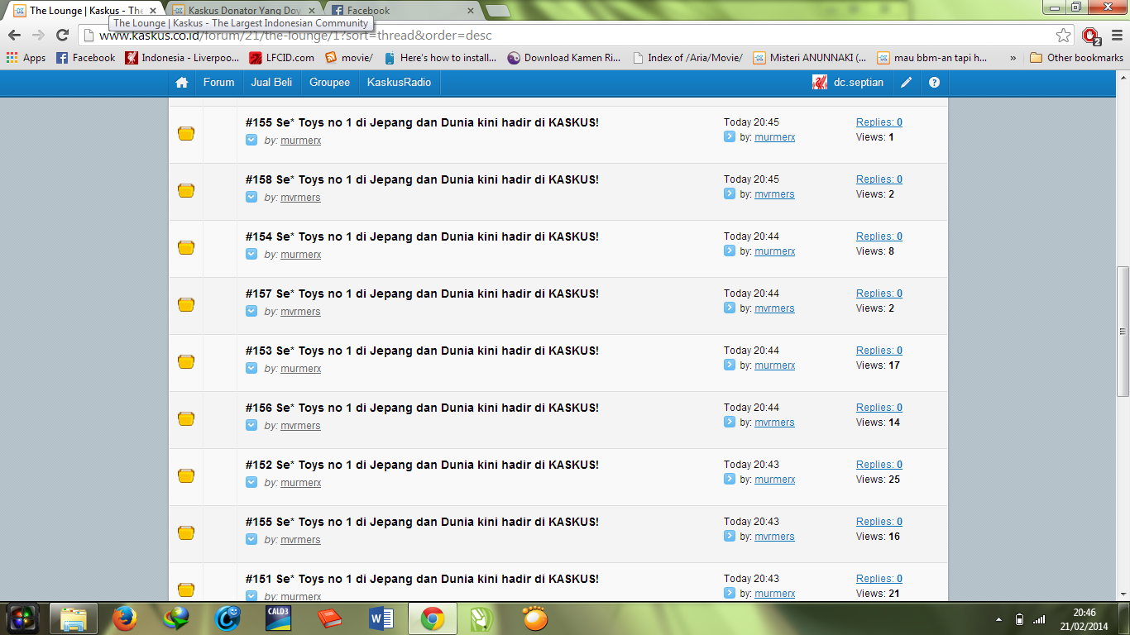Click the battery icon in system tray
Viewport: 1130px width, 635px height.
pos(1019,619)
